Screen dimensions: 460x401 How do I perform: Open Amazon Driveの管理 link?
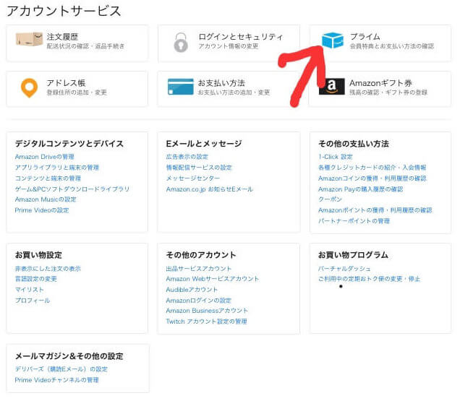point(45,157)
